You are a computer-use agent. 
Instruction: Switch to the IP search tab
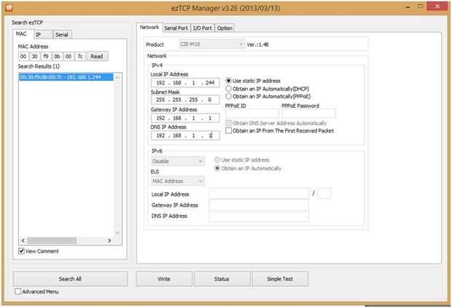(x=42, y=34)
